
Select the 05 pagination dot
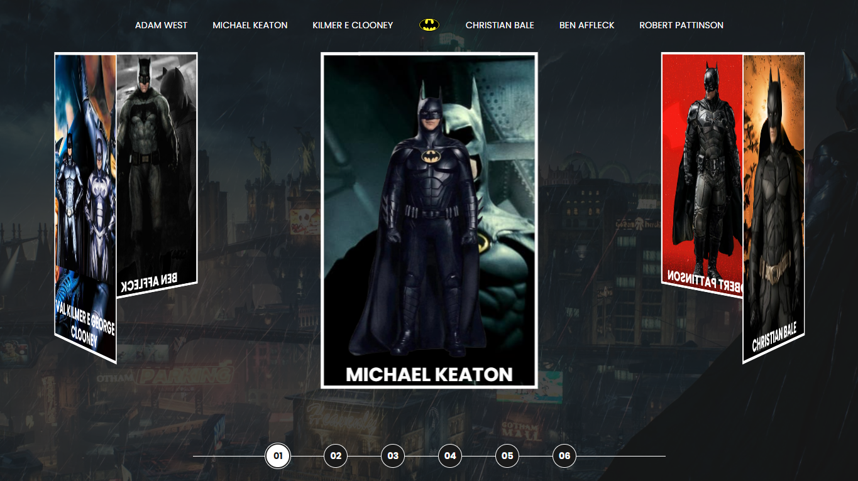(x=507, y=456)
